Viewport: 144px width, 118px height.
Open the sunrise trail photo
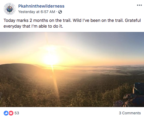72,69
